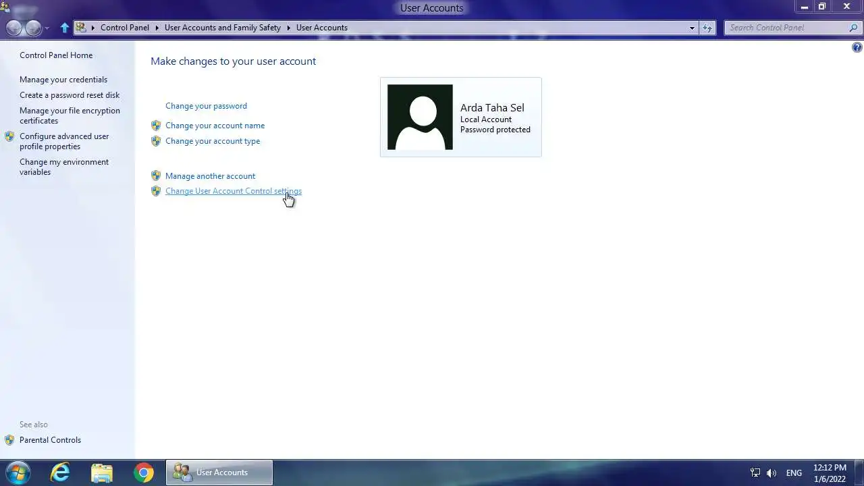
Task: Click Change your account name link
Action: [x=215, y=126]
